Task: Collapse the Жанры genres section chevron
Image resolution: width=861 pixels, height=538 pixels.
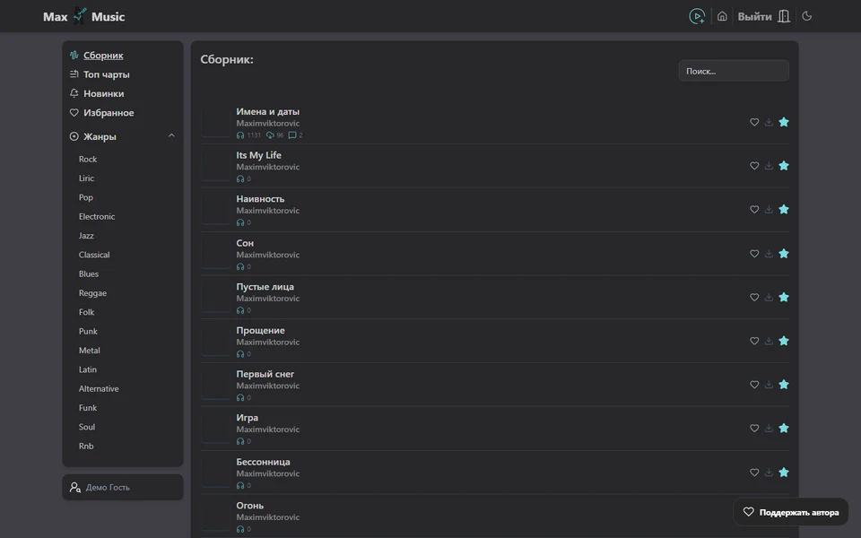Action: [171, 135]
